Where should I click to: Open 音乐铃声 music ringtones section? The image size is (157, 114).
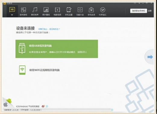tap(35, 11)
